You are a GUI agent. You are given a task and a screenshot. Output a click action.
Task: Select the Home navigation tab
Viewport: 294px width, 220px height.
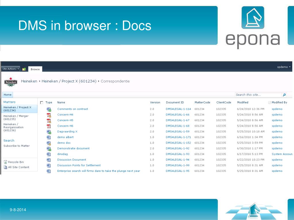(7, 95)
